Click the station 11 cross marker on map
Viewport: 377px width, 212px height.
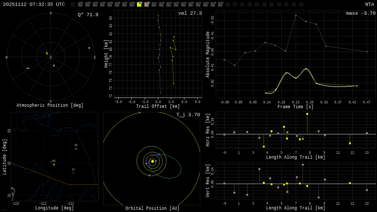[73, 173]
